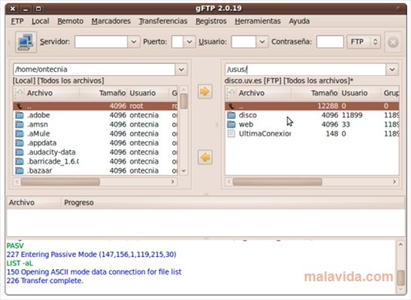The width and height of the screenshot is (411, 300).
Task: Expand the remote path history dropdown
Action: [392, 70]
